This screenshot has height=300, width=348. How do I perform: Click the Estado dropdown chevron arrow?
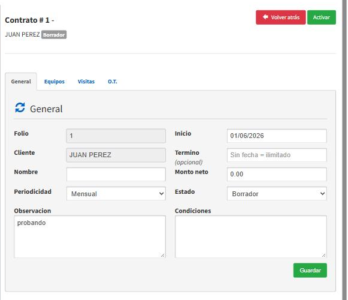click(x=322, y=194)
